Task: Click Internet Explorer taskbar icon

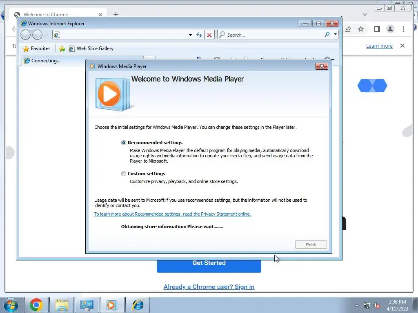Action: click(x=138, y=305)
